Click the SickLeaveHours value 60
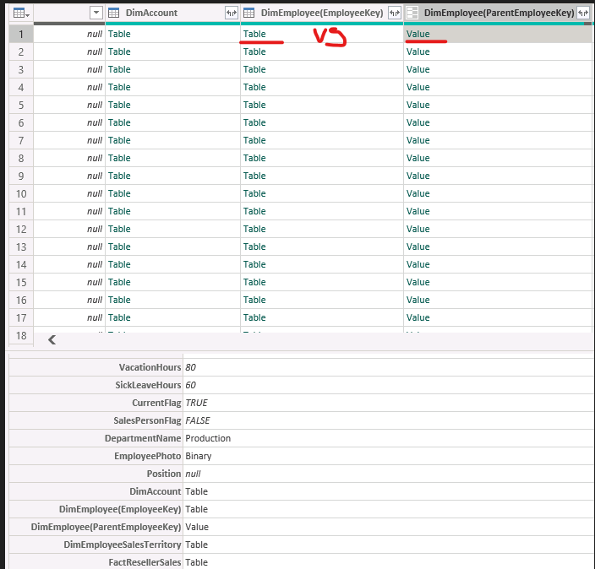The image size is (595, 569). [x=190, y=385]
